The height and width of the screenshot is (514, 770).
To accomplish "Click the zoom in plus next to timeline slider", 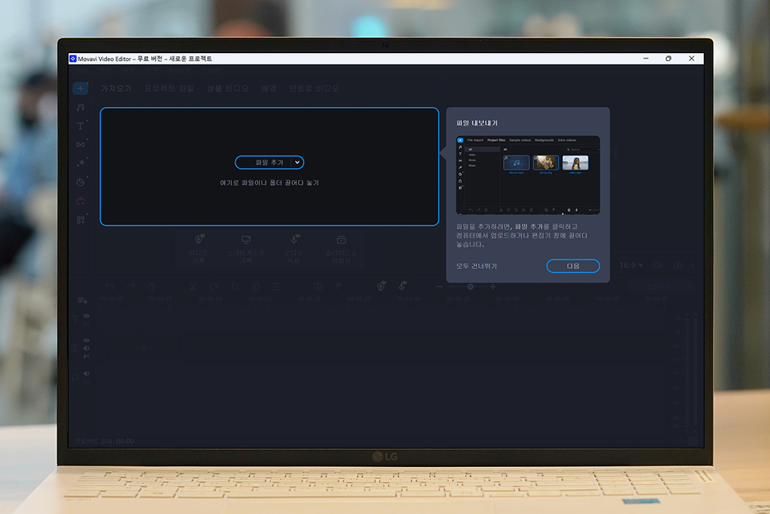I will (493, 287).
